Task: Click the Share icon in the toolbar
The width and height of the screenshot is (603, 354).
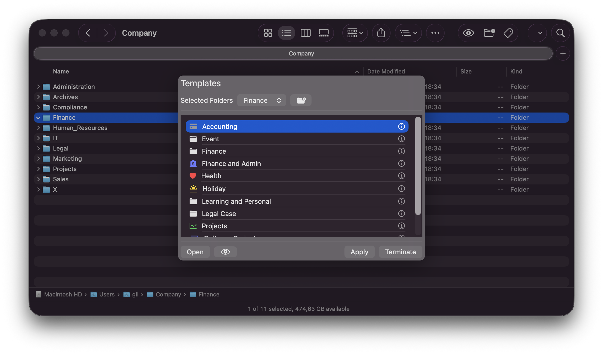Action: point(381,33)
